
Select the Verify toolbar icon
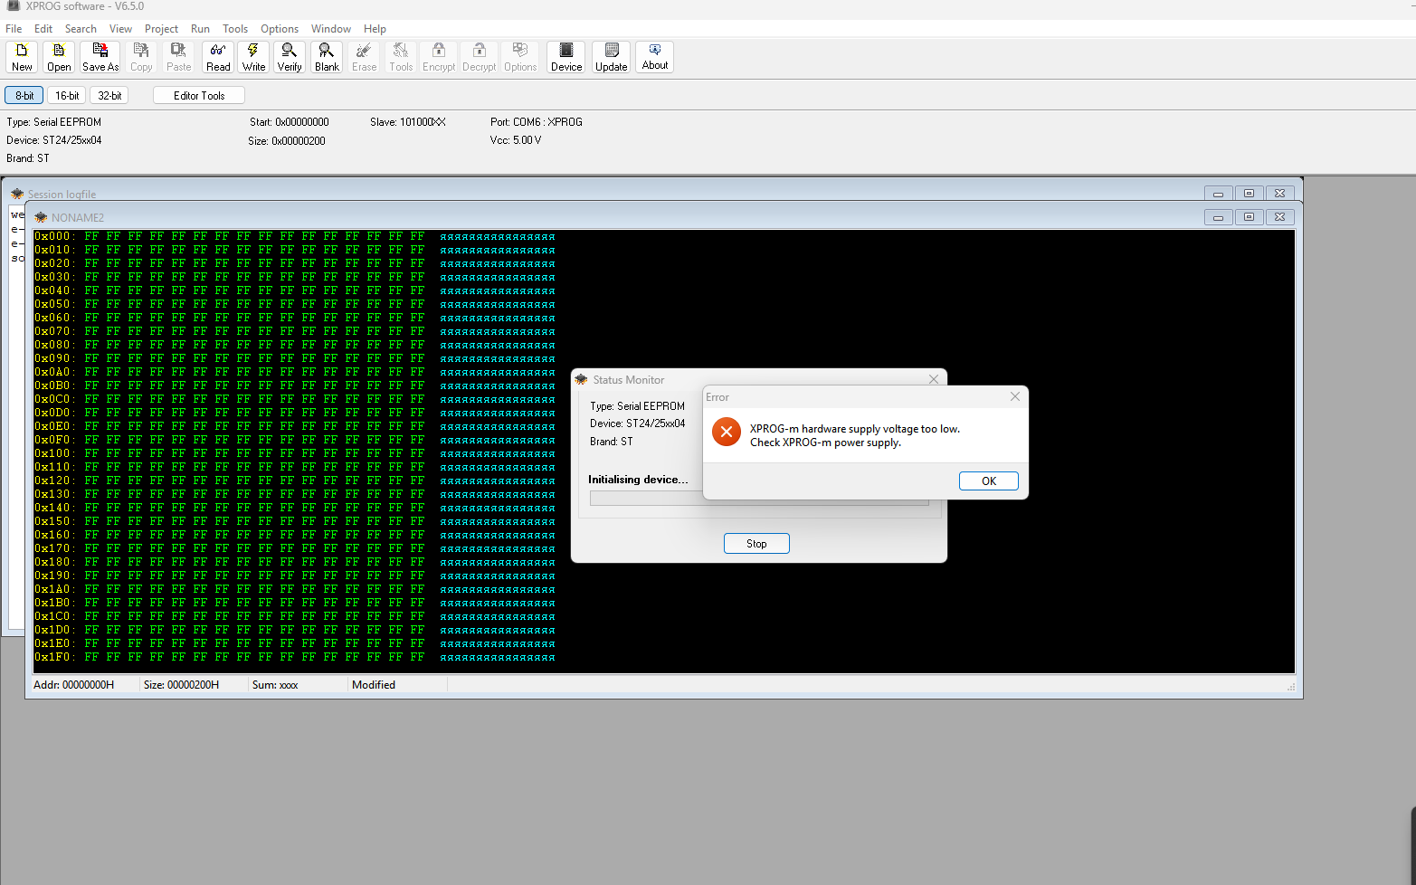290,57
